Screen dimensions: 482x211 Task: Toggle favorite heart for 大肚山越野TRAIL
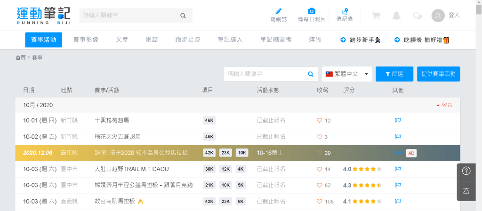320,169
